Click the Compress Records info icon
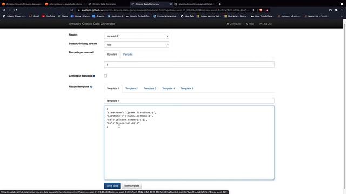 point(94,76)
